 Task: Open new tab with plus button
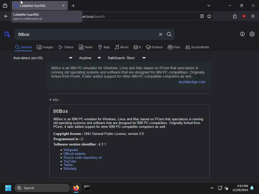point(73,6)
